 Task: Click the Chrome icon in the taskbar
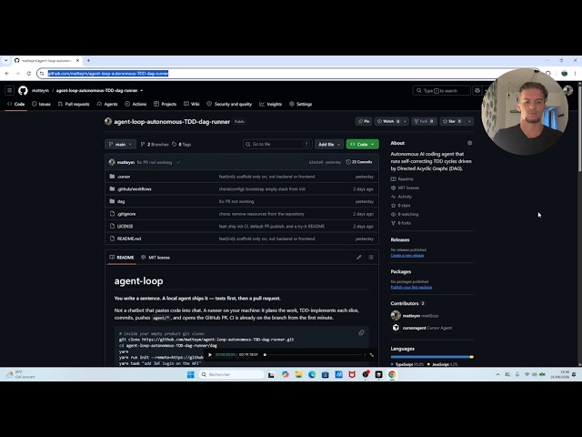pos(392,374)
